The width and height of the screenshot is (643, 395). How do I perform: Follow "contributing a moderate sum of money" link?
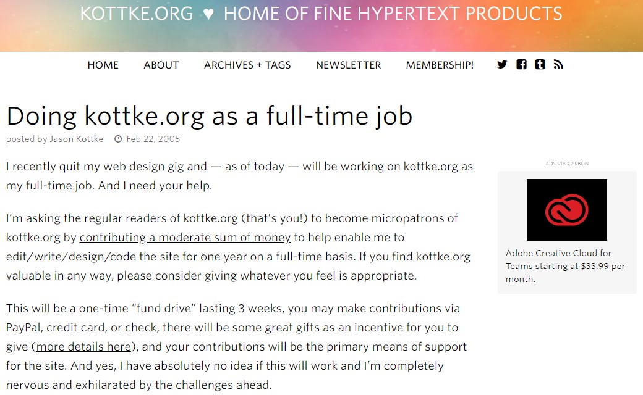[x=185, y=238]
